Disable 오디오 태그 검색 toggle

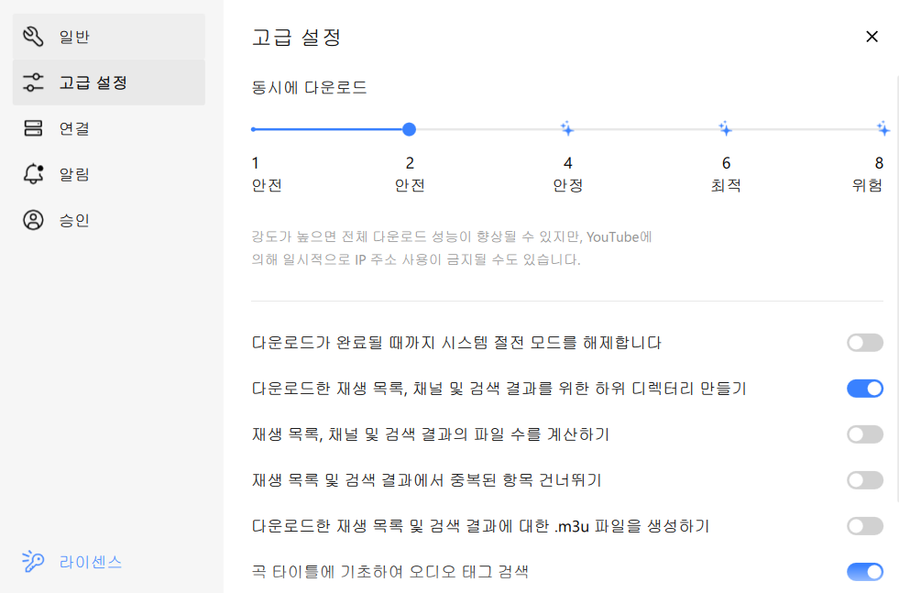pyautogui.click(x=864, y=572)
